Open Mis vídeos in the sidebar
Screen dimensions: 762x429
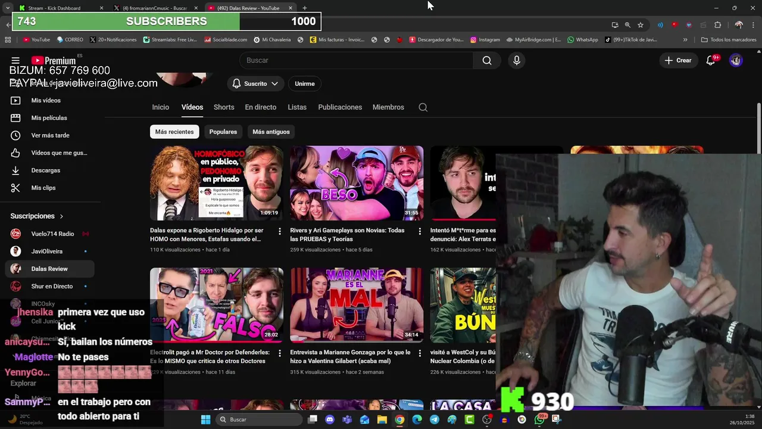click(x=49, y=101)
